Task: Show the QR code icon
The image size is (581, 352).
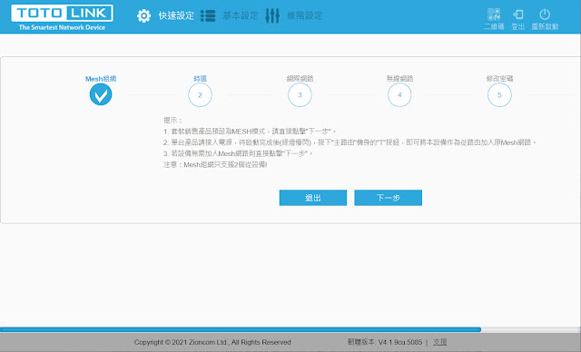Action: (x=494, y=15)
